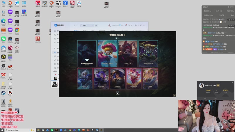Click the heart favorites icon in Kugou sidebar
This screenshot has width=235, height=132.
[55, 48]
